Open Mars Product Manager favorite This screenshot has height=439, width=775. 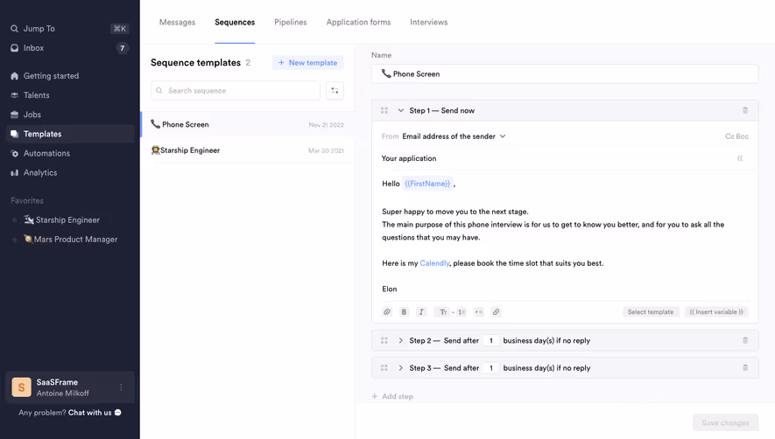click(71, 239)
